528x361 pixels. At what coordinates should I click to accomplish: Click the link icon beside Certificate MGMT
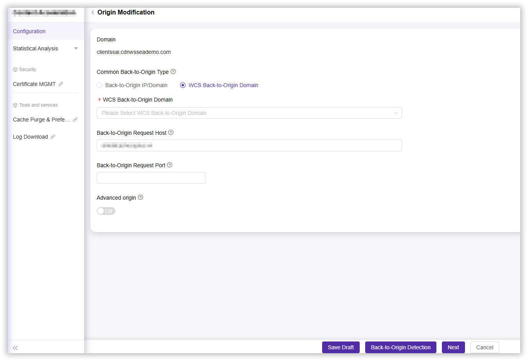61,84
